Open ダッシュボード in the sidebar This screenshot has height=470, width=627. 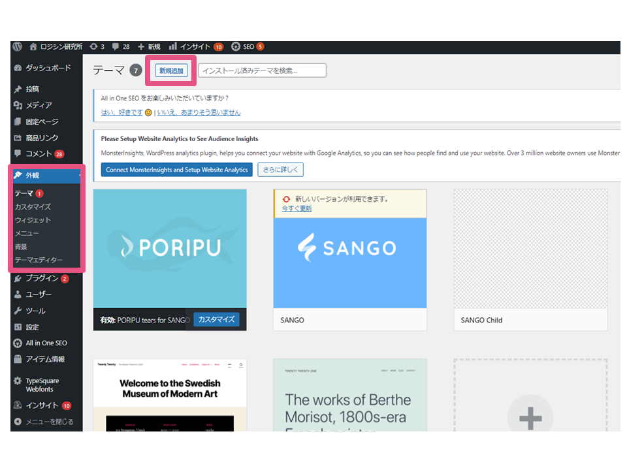(47, 68)
